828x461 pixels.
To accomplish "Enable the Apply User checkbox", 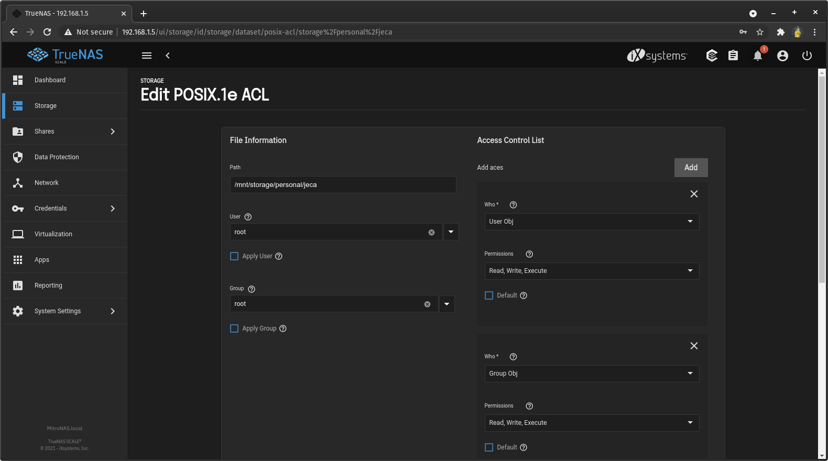I will 234,256.
